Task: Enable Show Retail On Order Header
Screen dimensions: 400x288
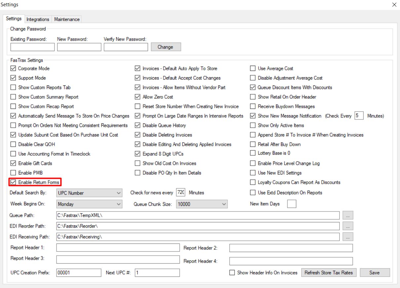Action: [x=253, y=97]
